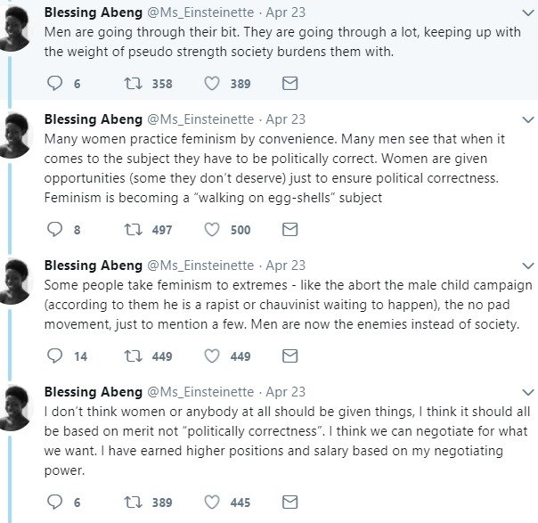
Task: Open dropdown arrow on feminism extremes tweet
Action: (x=526, y=266)
